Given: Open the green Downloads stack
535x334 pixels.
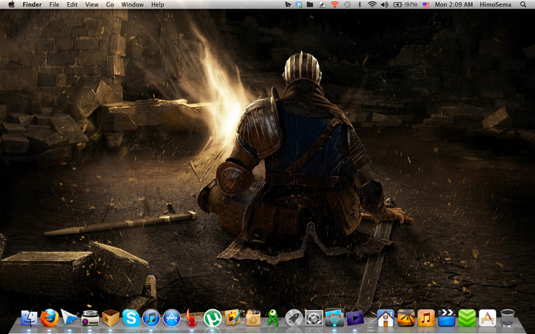Looking at the screenshot, I should (467, 318).
